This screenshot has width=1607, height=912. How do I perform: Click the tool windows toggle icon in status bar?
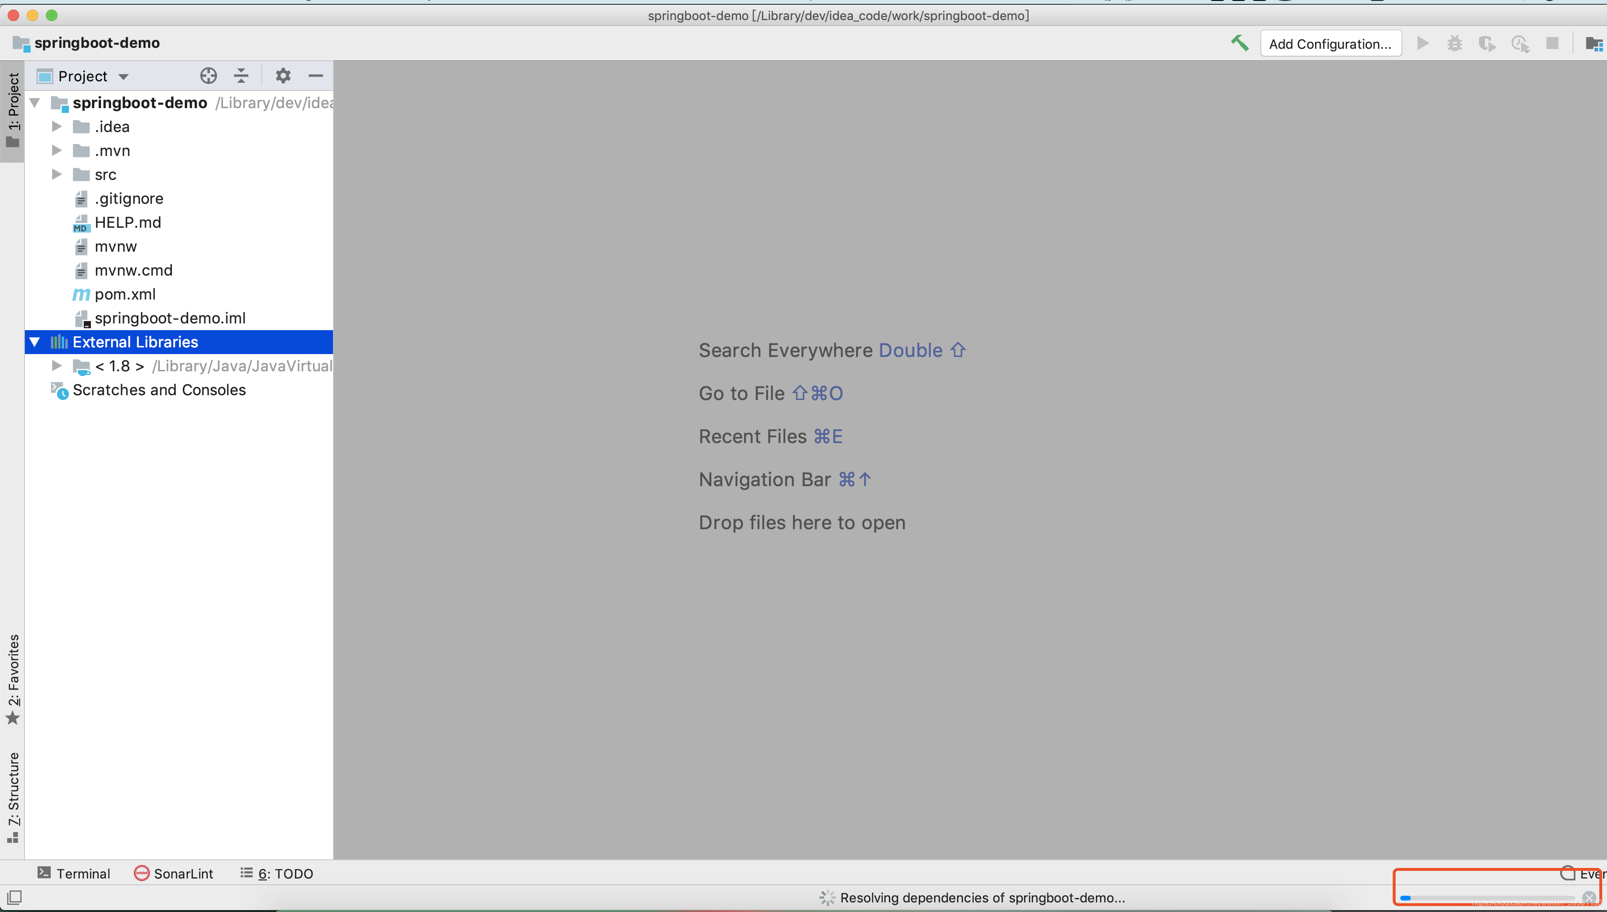(14, 897)
